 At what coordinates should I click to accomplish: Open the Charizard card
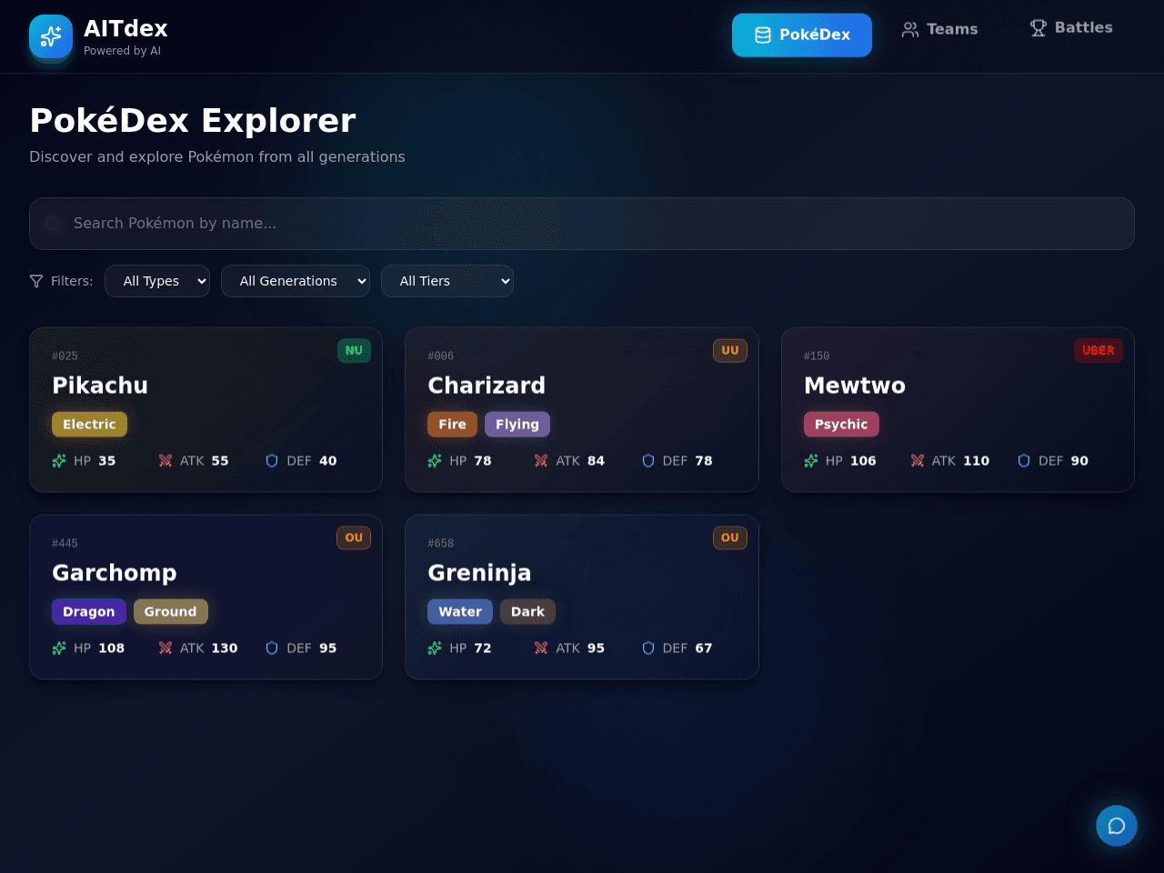coord(582,410)
